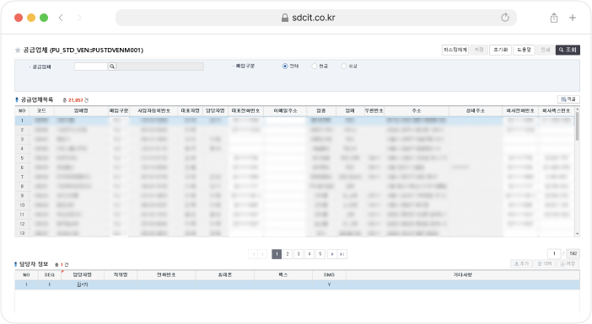Sort by the 코드 column header
The height and width of the screenshot is (324, 592).
point(41,111)
